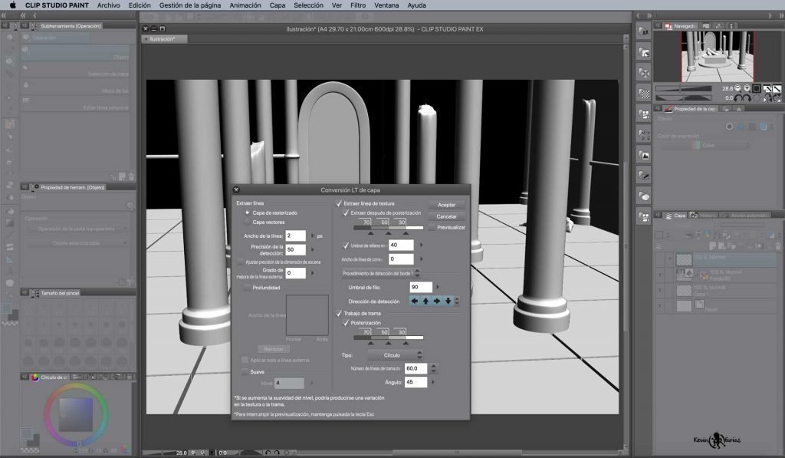Image resolution: width=785 pixels, height=458 pixels.
Task: Expand slider arrow beside Precisión de la detección
Action: [x=313, y=249]
